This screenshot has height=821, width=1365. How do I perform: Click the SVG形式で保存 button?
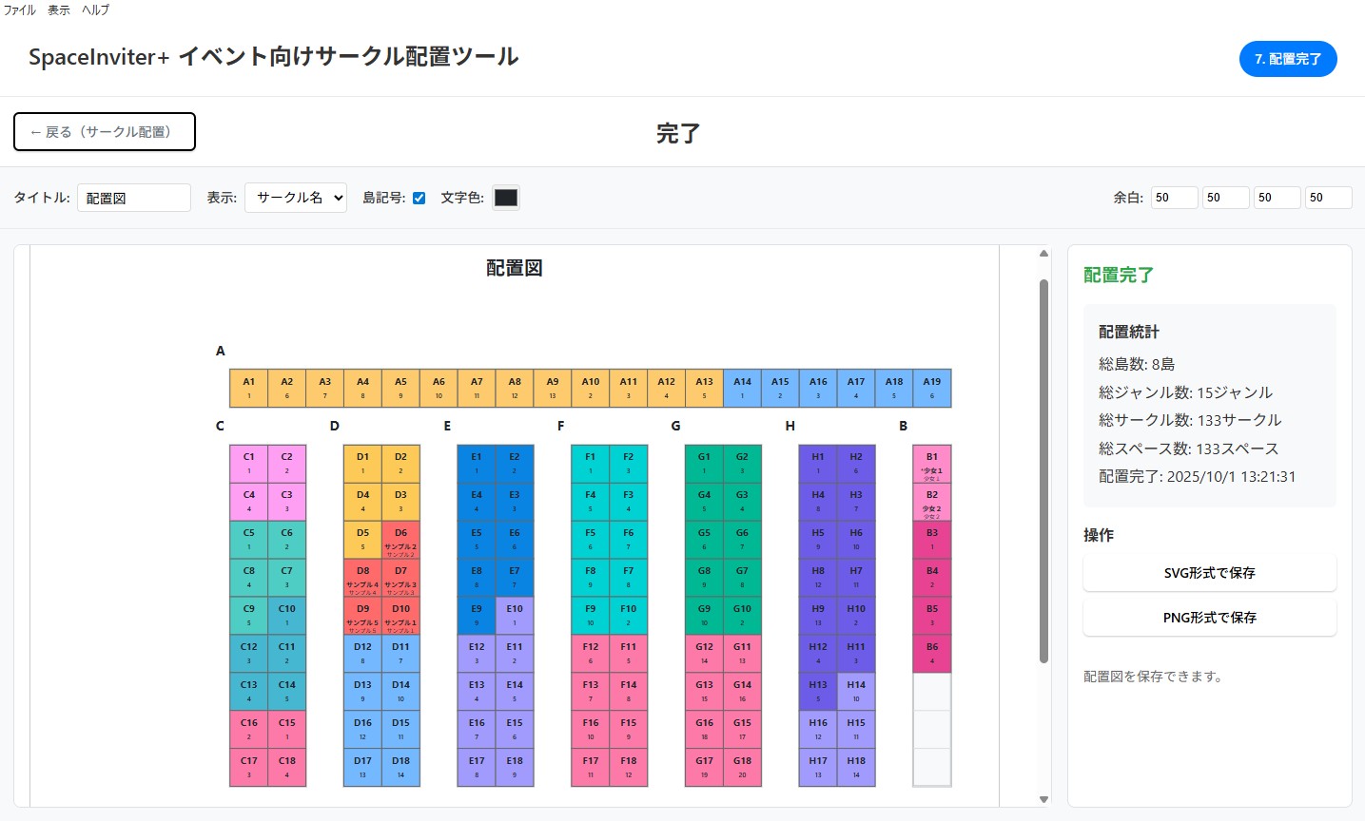coord(1209,573)
